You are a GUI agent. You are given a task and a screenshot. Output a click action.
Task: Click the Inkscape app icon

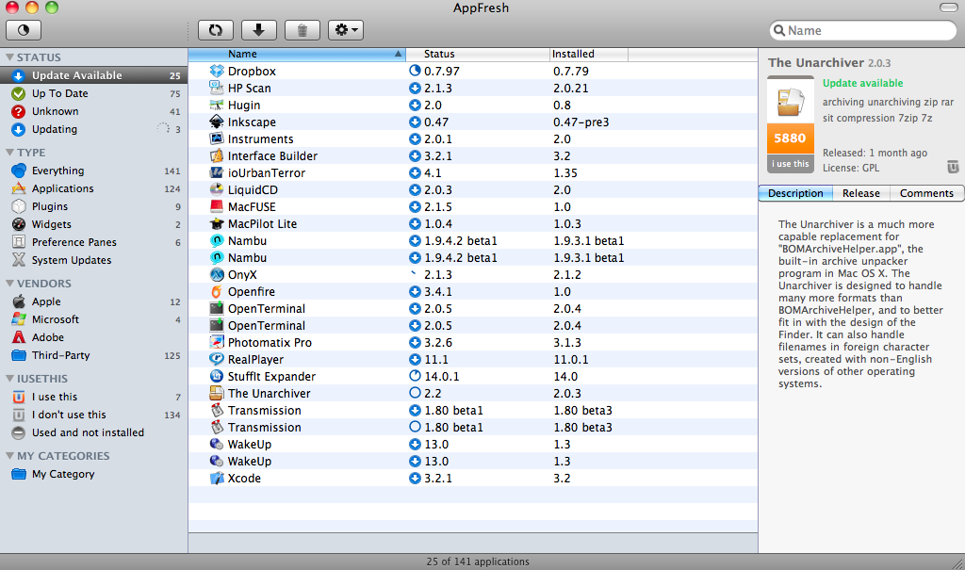[217, 122]
